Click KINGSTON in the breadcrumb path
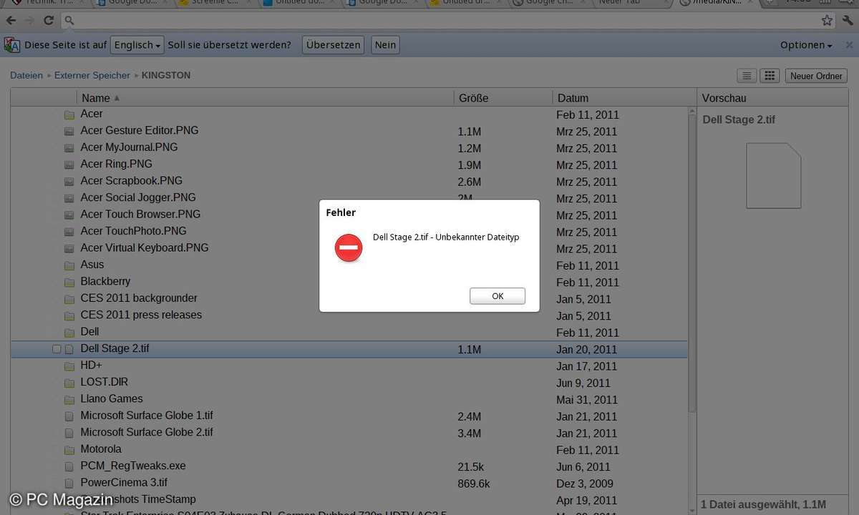 coord(166,75)
